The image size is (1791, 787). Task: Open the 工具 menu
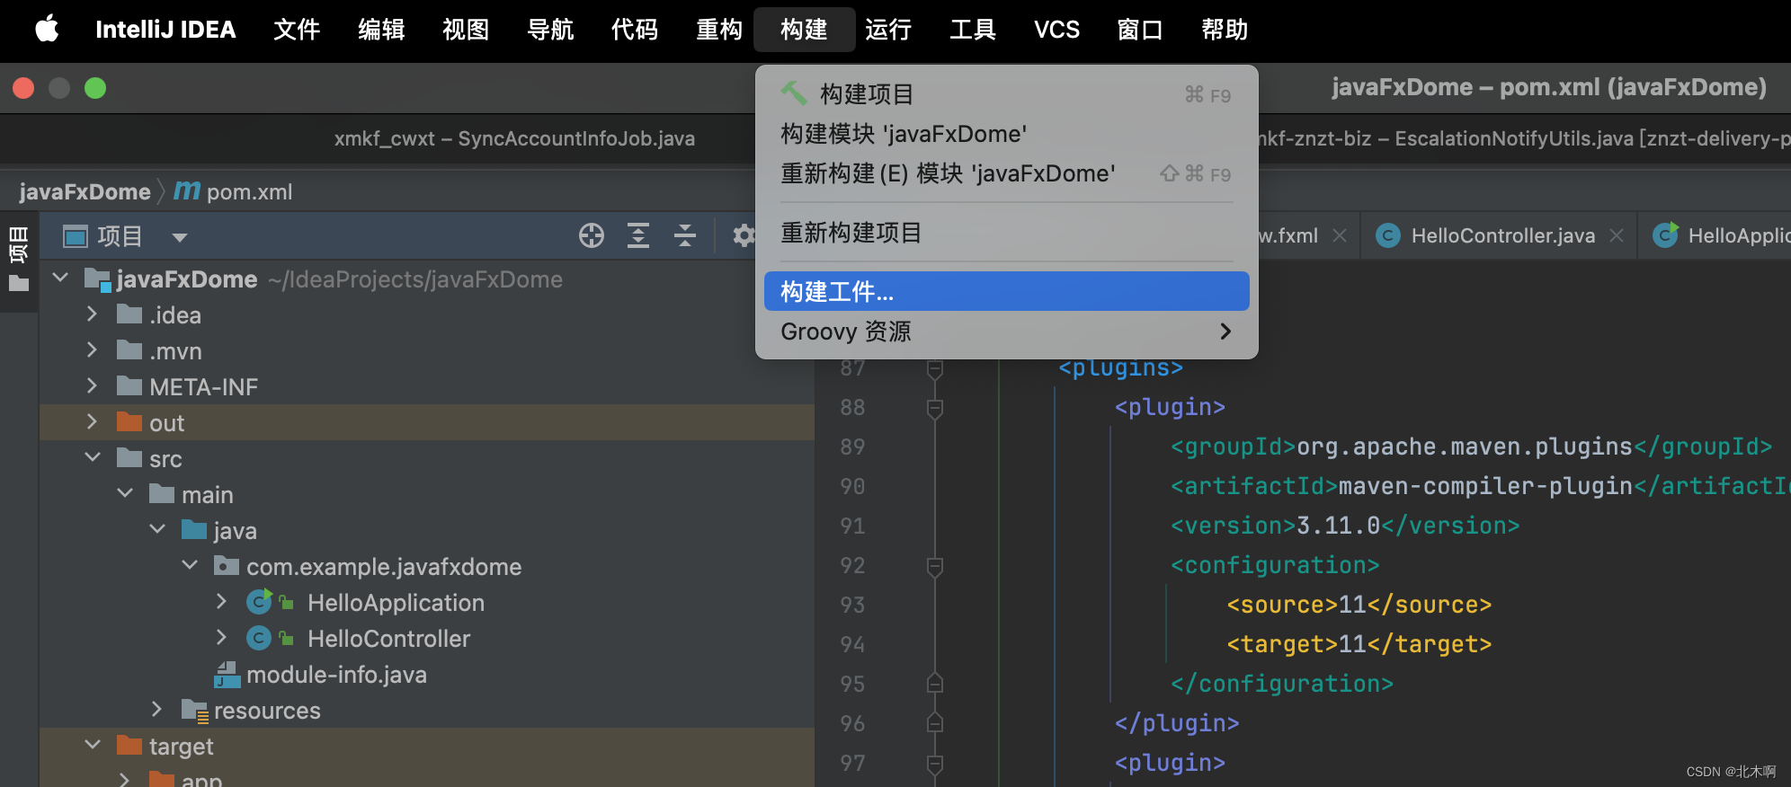click(x=973, y=30)
